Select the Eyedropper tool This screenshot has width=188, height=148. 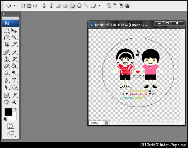click(14, 95)
